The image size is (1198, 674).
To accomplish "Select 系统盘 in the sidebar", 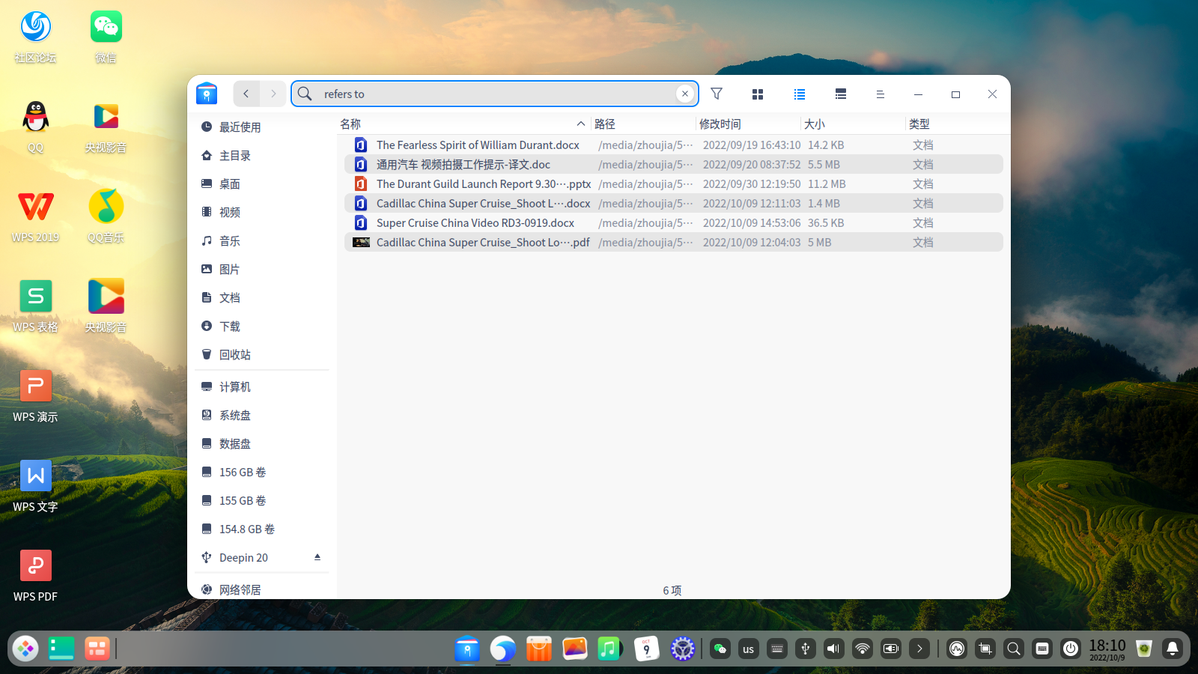I will (262, 416).
